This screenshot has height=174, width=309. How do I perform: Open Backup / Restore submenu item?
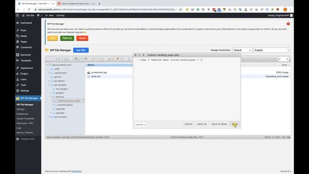pos(25,132)
